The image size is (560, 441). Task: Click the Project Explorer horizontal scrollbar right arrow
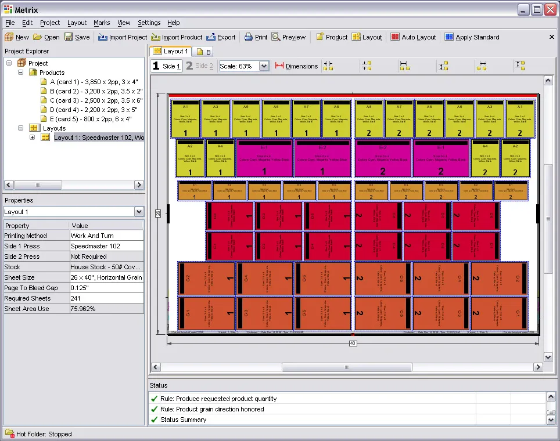coord(139,185)
